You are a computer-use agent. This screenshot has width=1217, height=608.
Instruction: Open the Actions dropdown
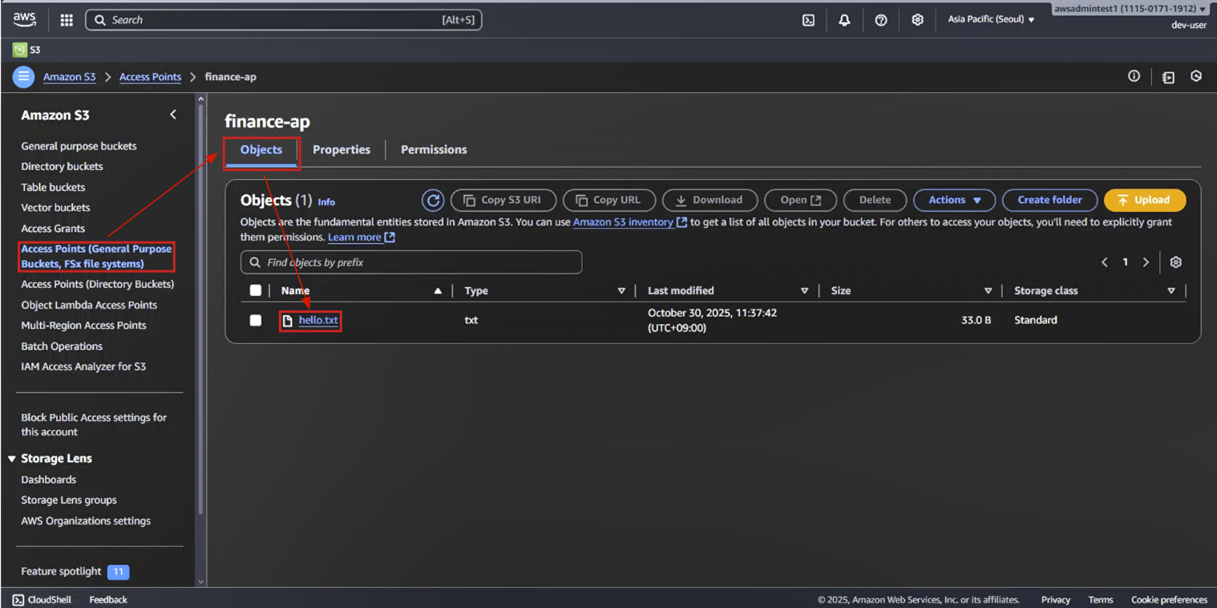(955, 200)
